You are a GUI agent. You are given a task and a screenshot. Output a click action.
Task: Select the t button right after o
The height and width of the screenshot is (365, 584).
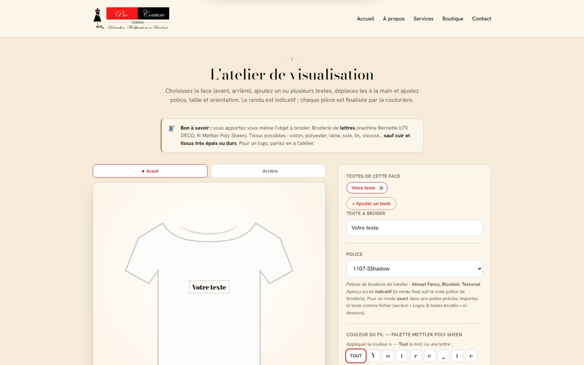click(x=401, y=356)
